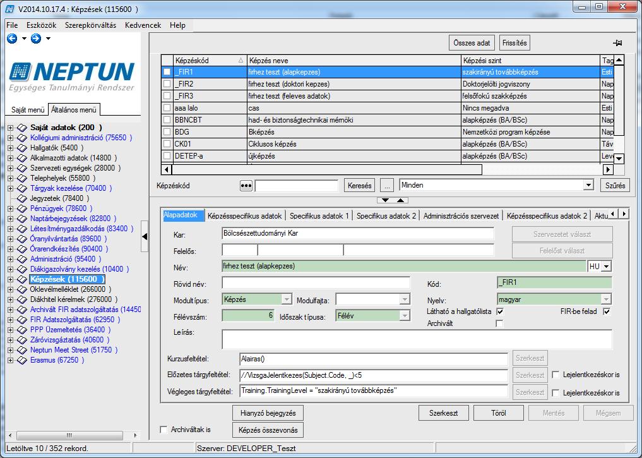The width and height of the screenshot is (642, 458).
Task: Click the grid's vertical scrollbar thumb
Action: tap(619, 101)
